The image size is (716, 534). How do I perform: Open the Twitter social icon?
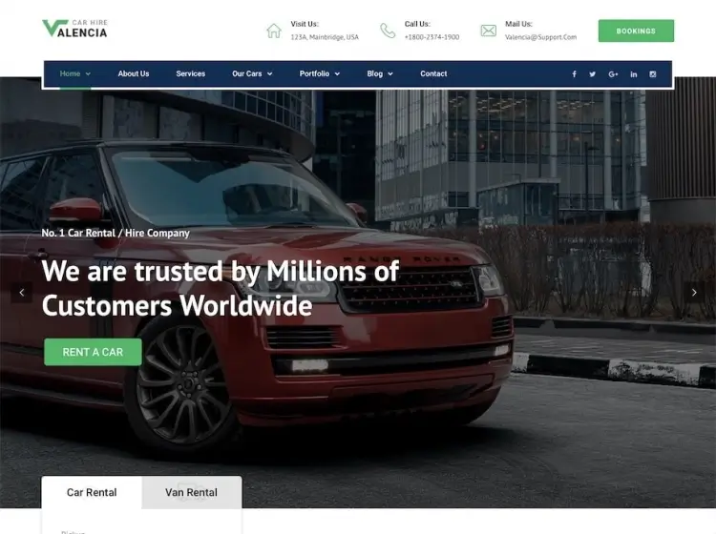point(592,73)
